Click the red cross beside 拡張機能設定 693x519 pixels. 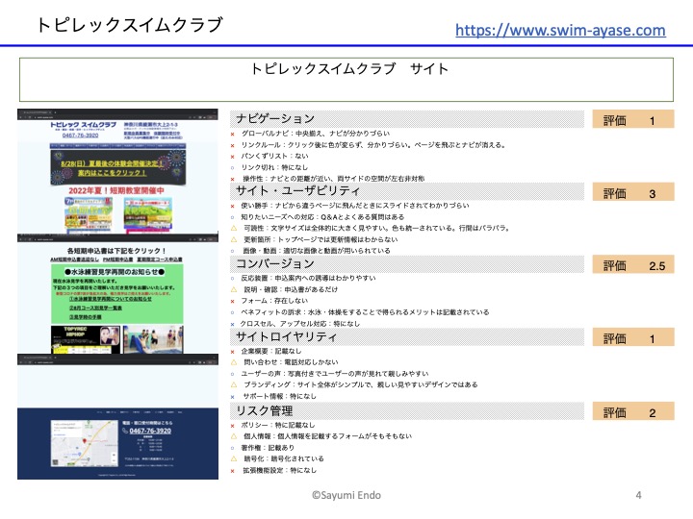(233, 470)
